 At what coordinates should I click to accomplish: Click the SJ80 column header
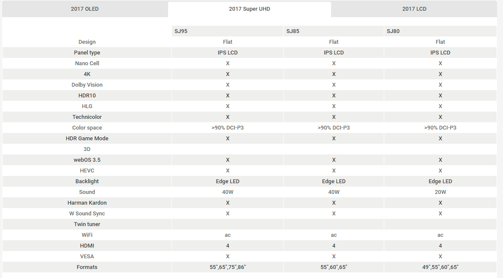point(440,31)
